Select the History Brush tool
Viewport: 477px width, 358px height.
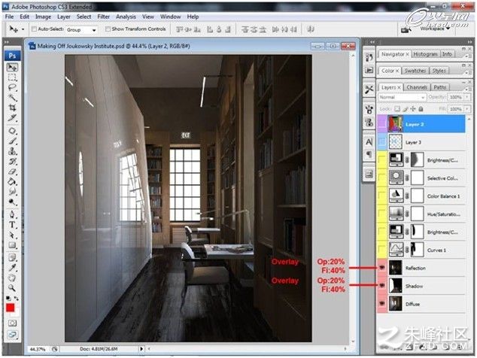point(12,161)
